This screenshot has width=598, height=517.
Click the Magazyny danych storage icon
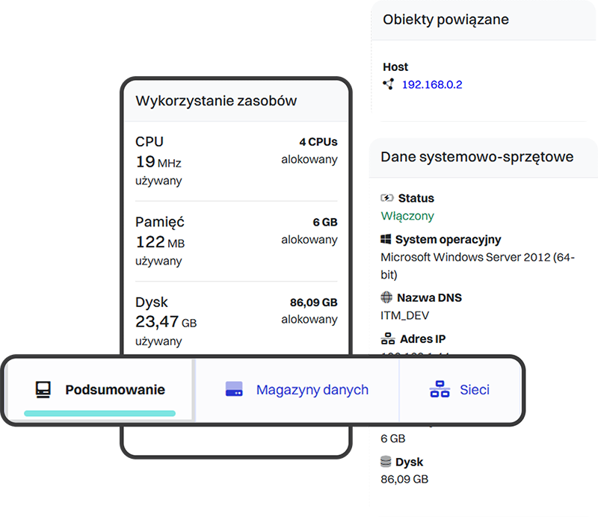tap(235, 390)
